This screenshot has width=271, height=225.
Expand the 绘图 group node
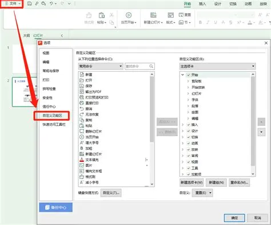pos(188,112)
